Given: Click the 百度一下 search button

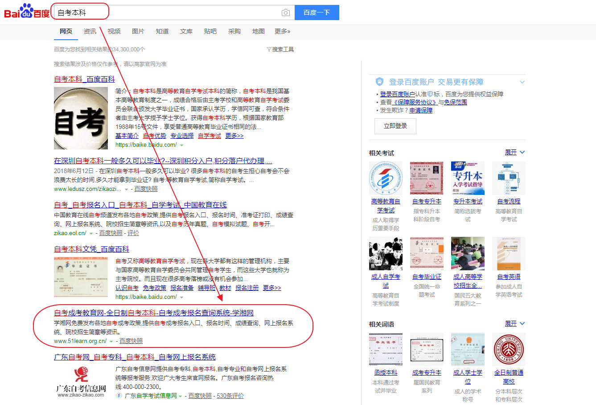Looking at the screenshot, I should click(316, 12).
